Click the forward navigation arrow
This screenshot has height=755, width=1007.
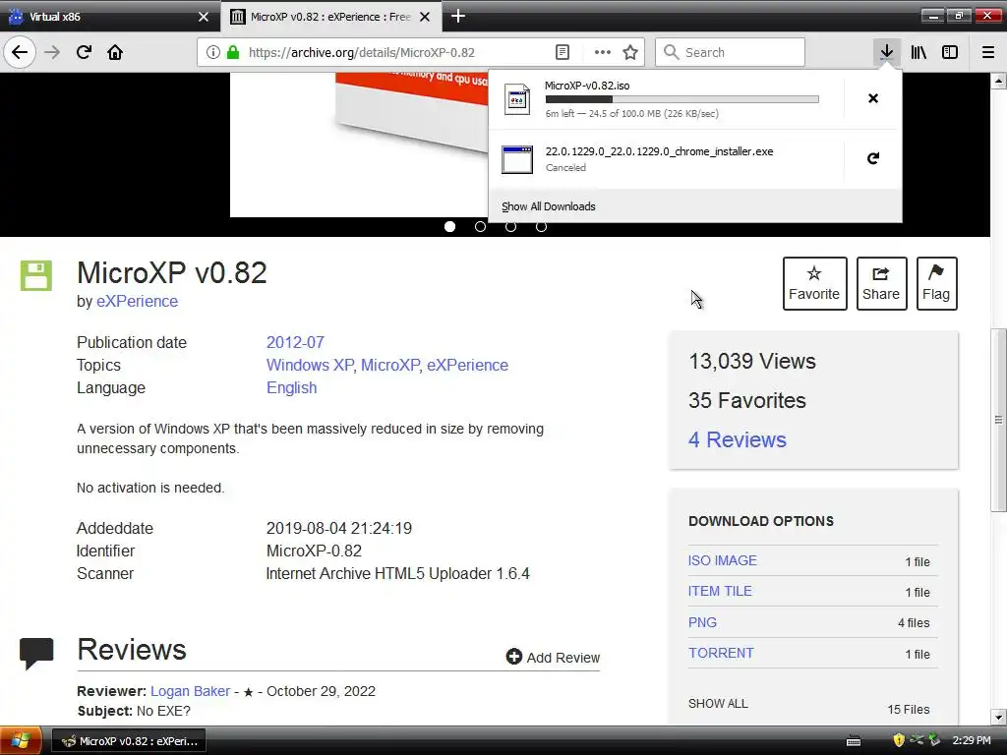click(52, 52)
